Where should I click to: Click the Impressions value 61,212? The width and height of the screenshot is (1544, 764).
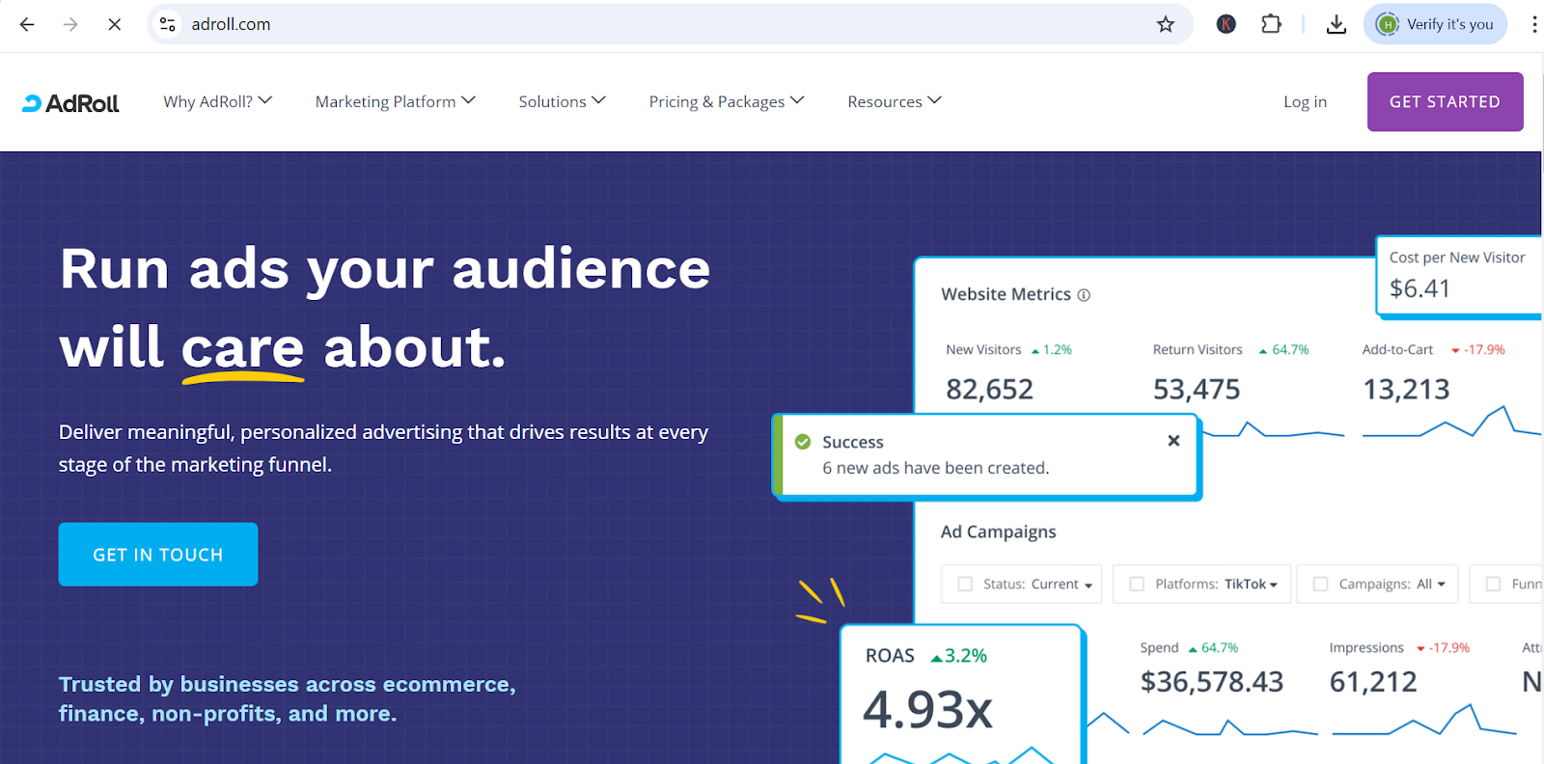coord(1373,682)
